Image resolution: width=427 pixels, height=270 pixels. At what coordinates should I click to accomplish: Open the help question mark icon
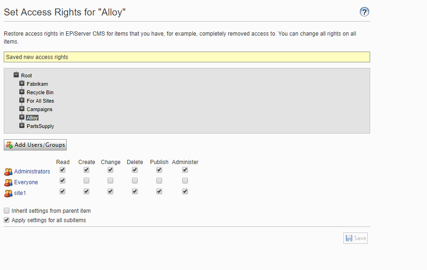pyautogui.click(x=365, y=12)
